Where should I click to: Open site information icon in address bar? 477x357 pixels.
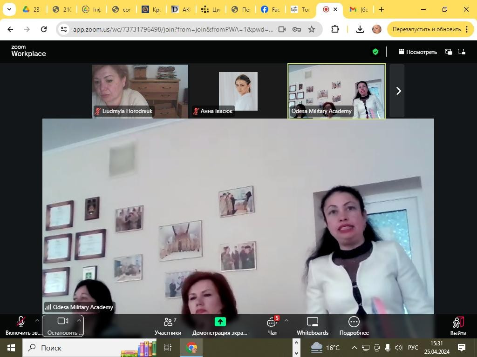click(64, 29)
